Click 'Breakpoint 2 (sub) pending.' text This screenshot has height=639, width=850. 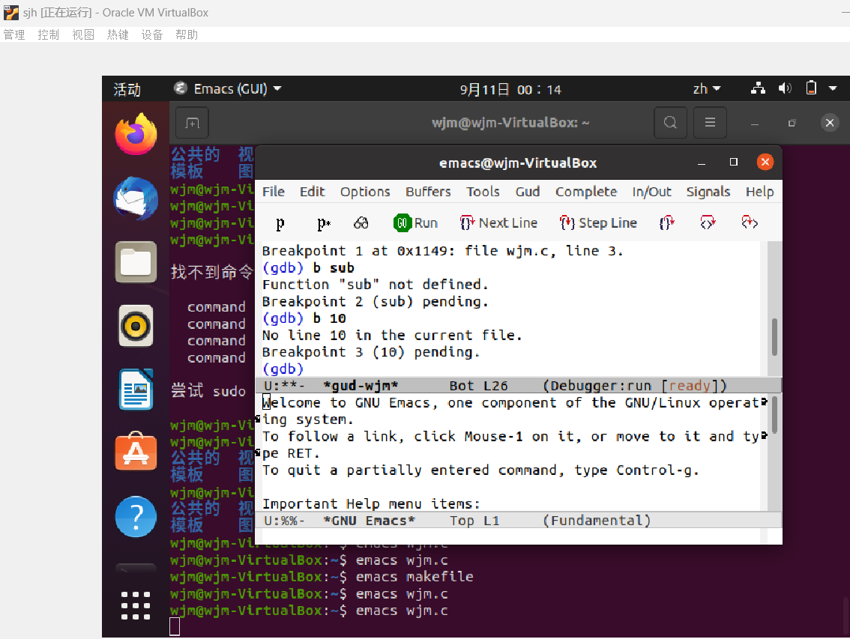coord(375,302)
